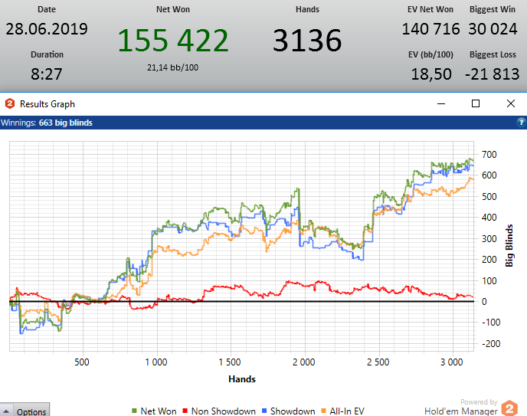Click the Hands x-axis label
This screenshot has width=527, height=416.
click(x=242, y=379)
